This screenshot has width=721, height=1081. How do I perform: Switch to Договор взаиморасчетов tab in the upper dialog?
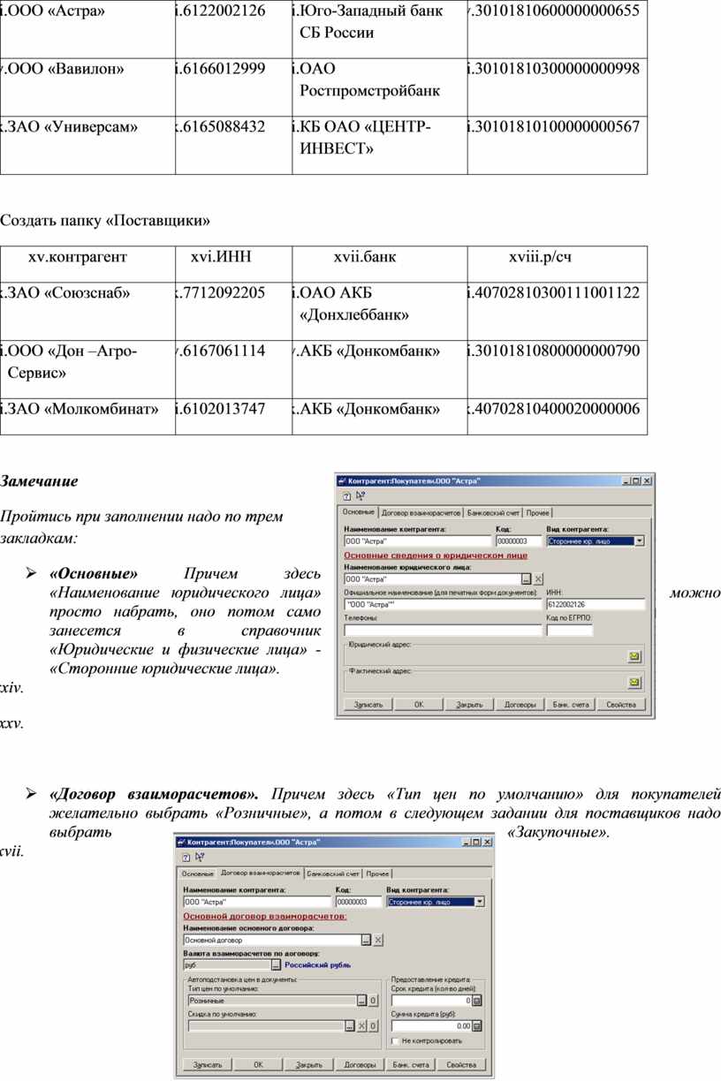(x=421, y=513)
